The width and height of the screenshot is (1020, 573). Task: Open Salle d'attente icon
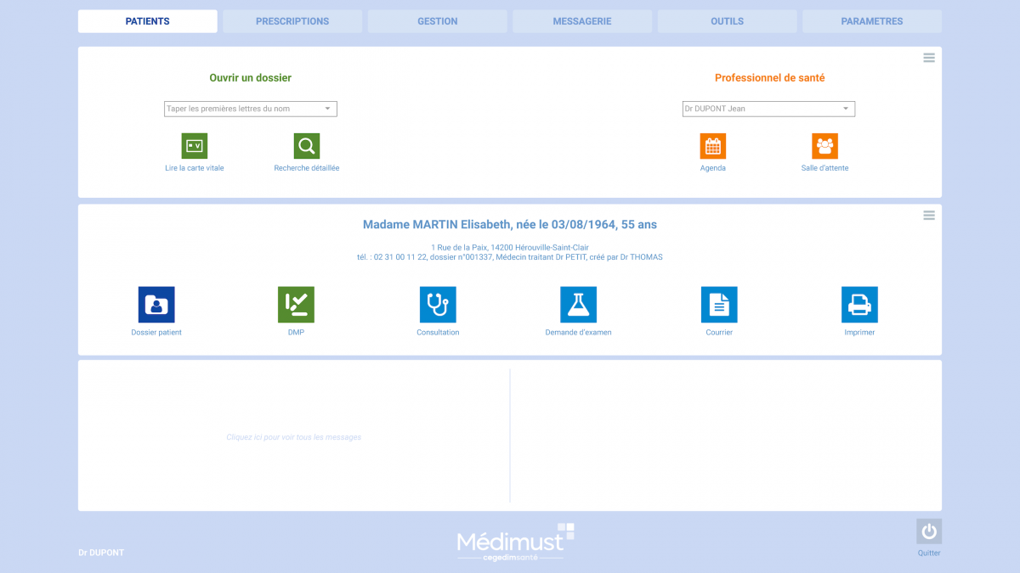point(824,146)
